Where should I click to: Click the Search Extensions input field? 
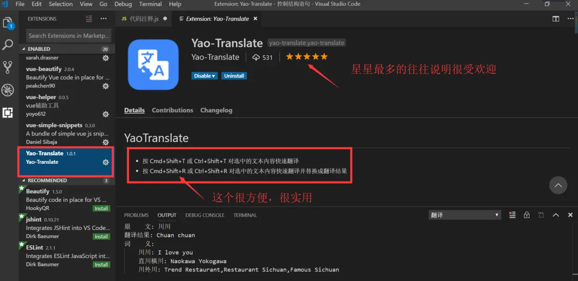(x=68, y=35)
